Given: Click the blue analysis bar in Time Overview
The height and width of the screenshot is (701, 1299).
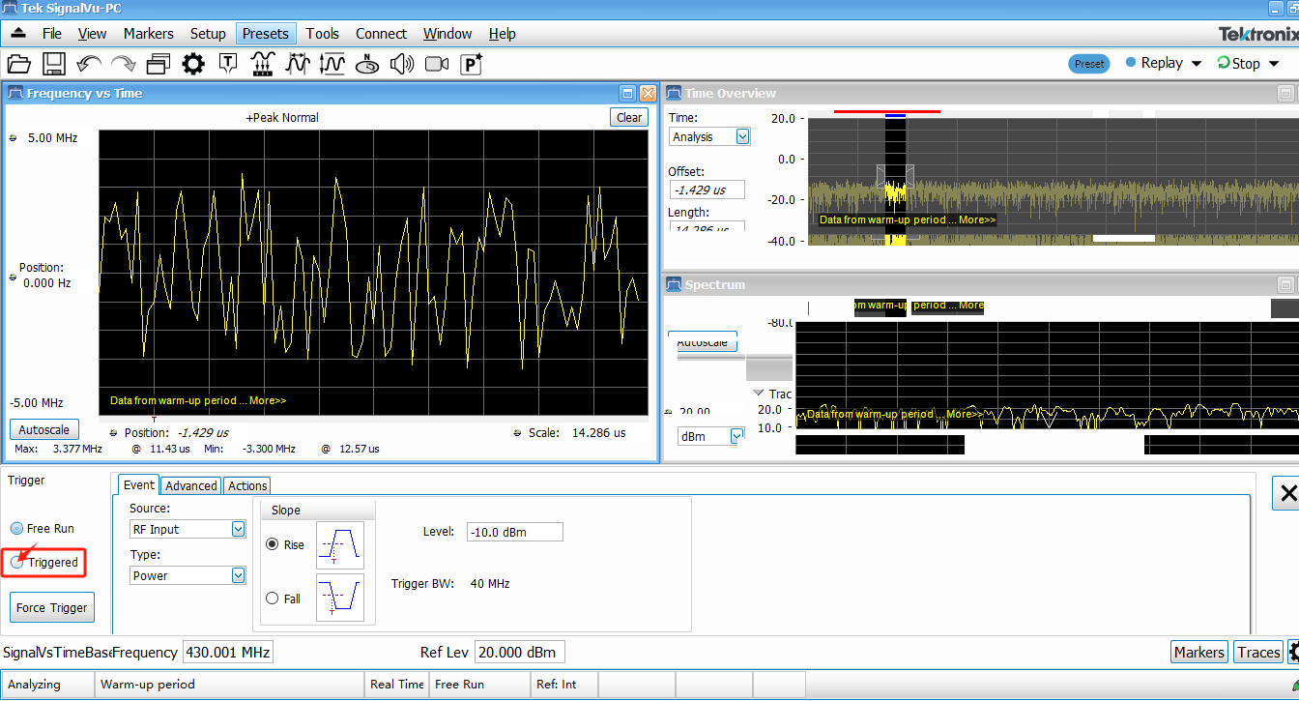Looking at the screenshot, I should click(895, 115).
